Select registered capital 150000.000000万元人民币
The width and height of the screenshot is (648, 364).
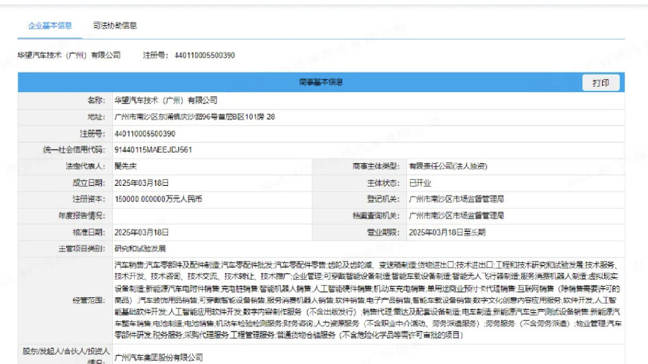pos(158,199)
